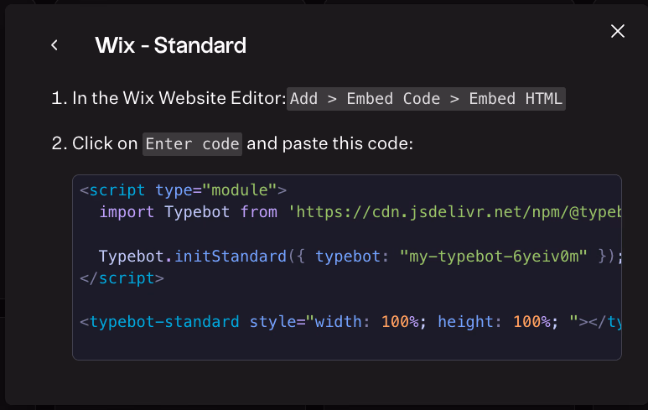Screen dimensions: 648x410
Task: Click the Typebot identifier after import
Action: [197, 212]
